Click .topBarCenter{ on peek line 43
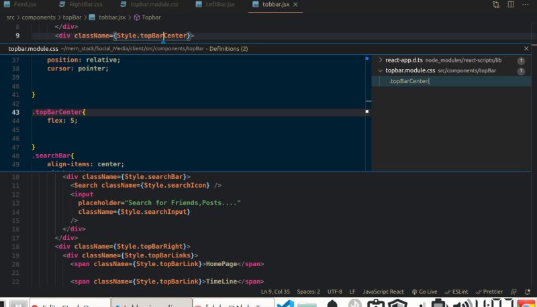Viewport: 537px width, 307px height. click(x=59, y=112)
